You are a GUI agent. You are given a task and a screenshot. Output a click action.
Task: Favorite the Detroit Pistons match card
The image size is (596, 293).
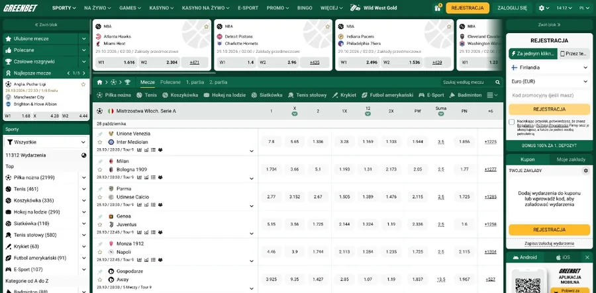point(327,26)
